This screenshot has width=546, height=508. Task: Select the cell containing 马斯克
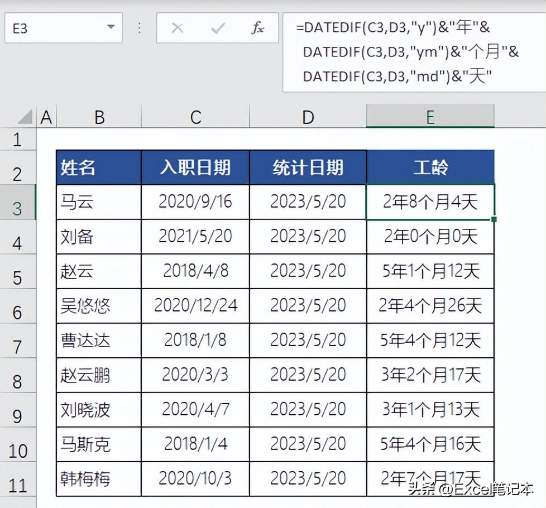(99, 444)
